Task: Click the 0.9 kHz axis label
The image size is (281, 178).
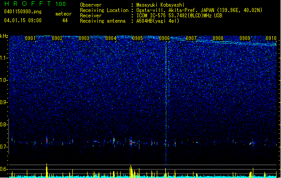Action: [4, 102]
